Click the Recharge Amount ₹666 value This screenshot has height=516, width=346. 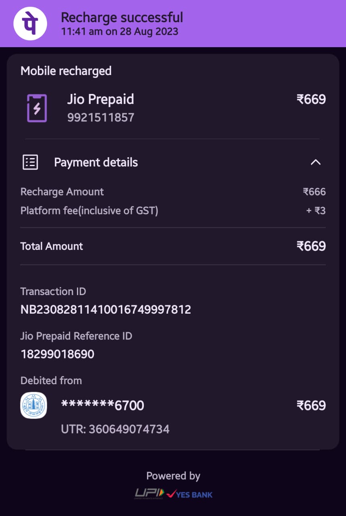point(314,192)
